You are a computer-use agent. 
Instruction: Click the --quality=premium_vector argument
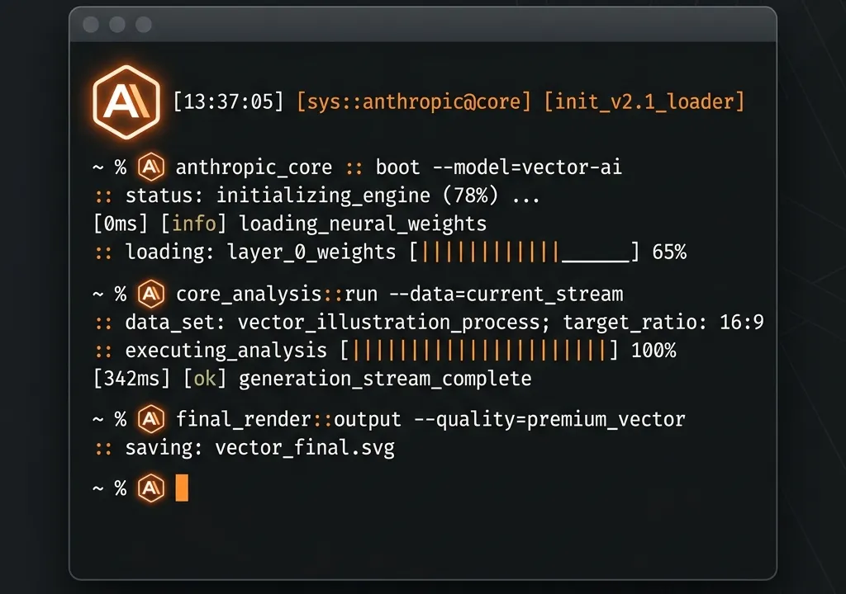click(549, 419)
